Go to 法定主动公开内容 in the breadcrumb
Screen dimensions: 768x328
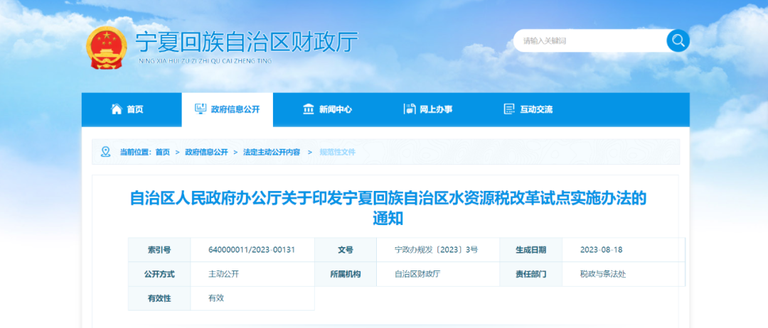click(272, 152)
